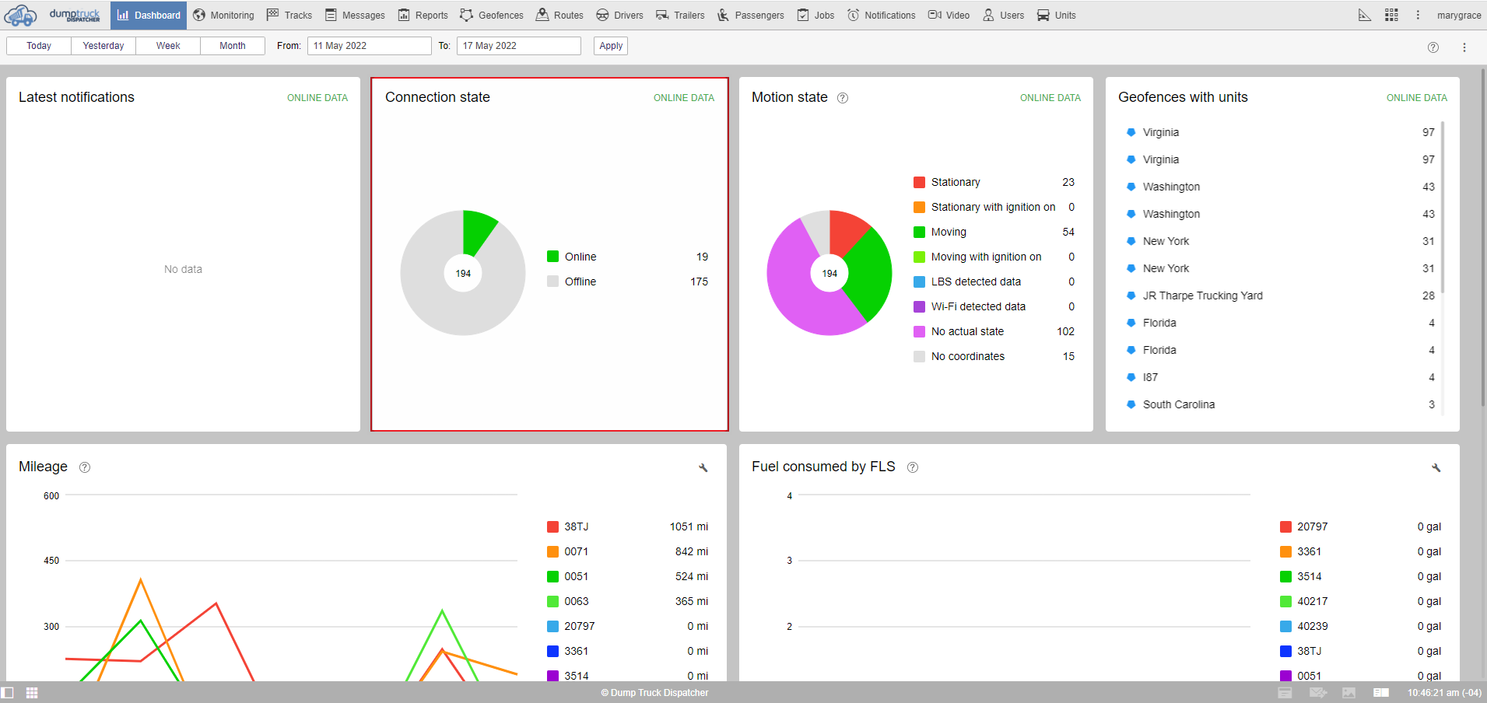The image size is (1487, 703).
Task: Click the dashboard help question mark icon
Action: (x=1433, y=47)
